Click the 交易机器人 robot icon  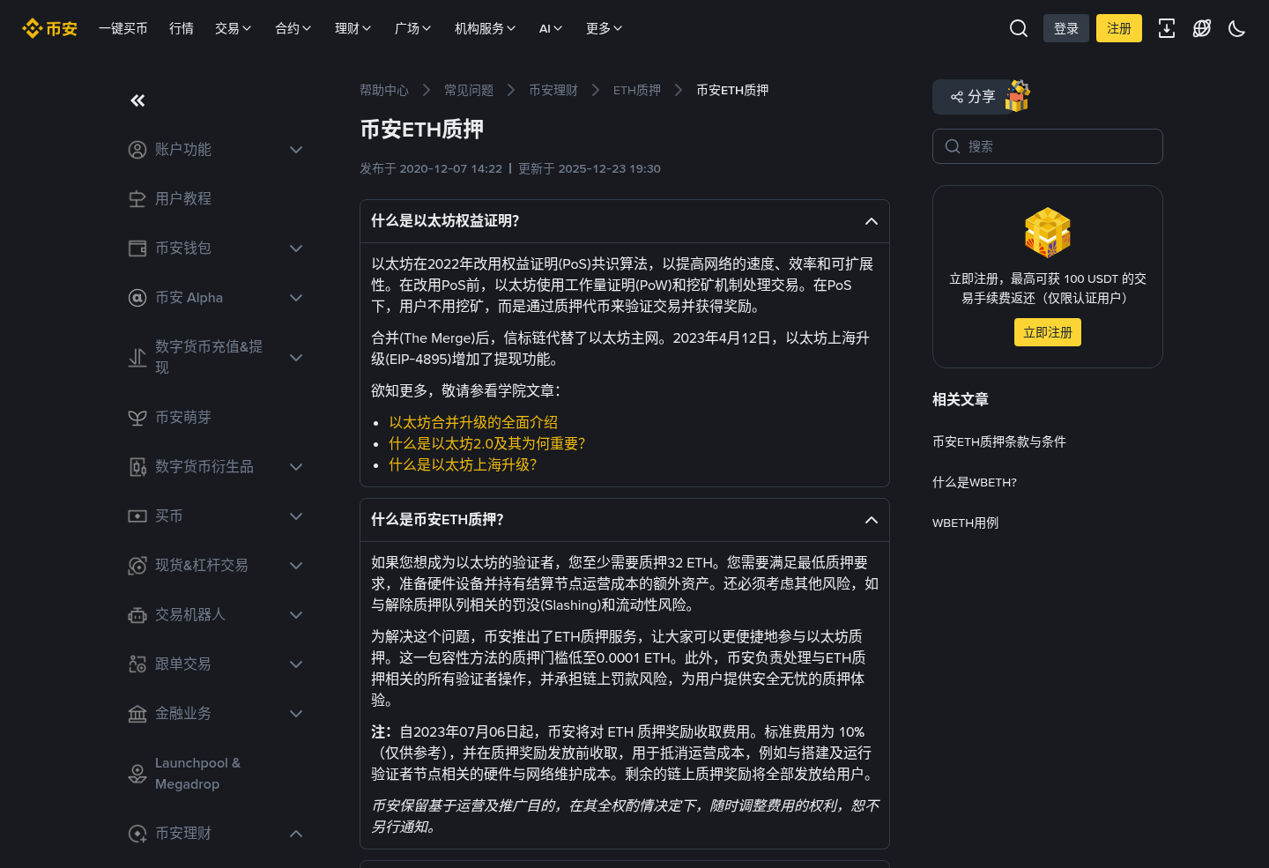[137, 615]
